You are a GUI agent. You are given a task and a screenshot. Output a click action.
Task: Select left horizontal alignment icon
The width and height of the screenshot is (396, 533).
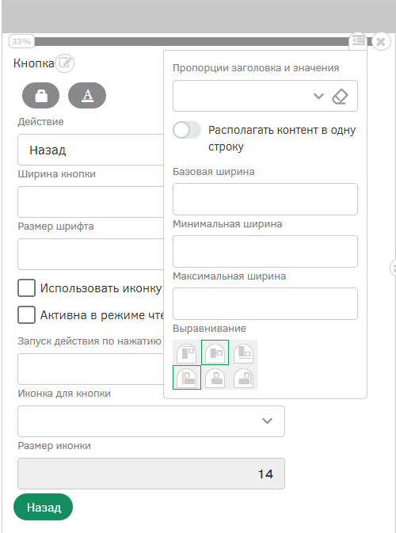tap(187, 378)
